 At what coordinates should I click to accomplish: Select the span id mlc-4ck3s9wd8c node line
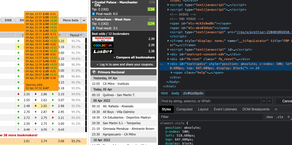pos(200,23)
